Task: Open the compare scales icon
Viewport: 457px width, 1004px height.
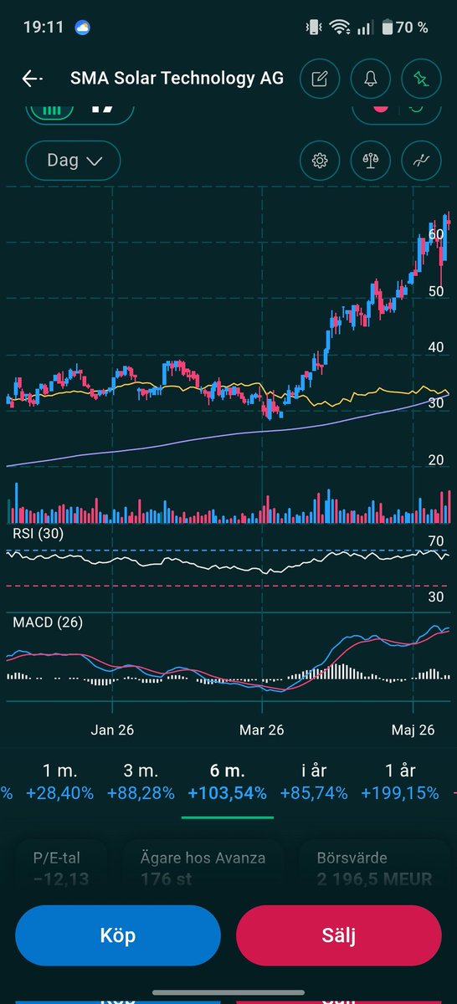Action: click(370, 161)
